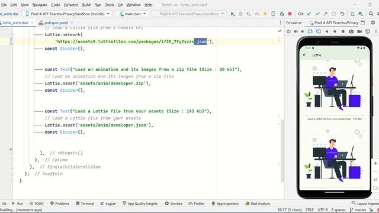Screen dimensions: 379x213
Task: Click the UTF-8 encoding indicator
Action: pos(323,210)
